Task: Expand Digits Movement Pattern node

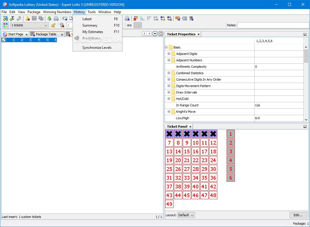Action: click(x=169, y=86)
